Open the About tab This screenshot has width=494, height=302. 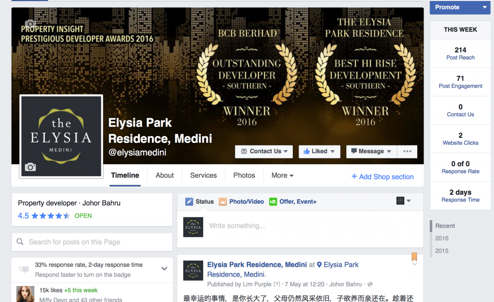[165, 175]
